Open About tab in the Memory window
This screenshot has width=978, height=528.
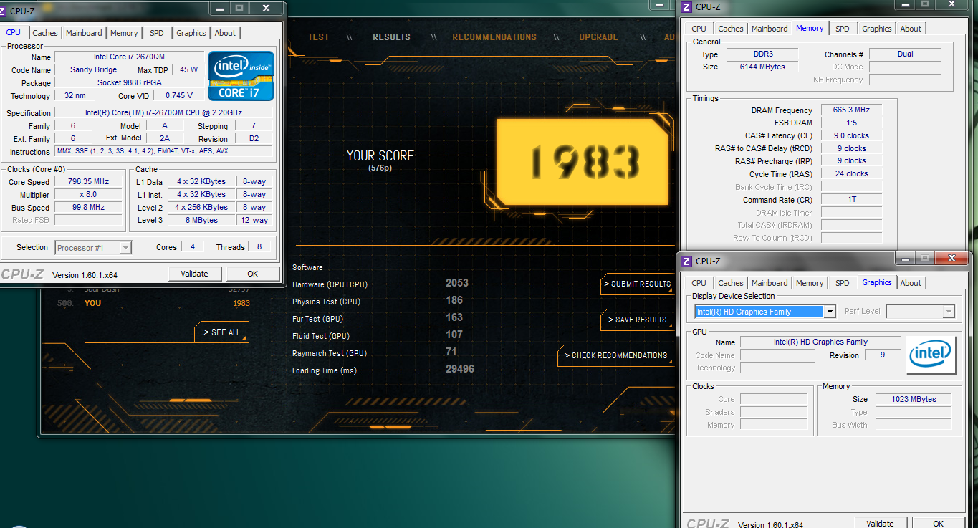point(911,29)
